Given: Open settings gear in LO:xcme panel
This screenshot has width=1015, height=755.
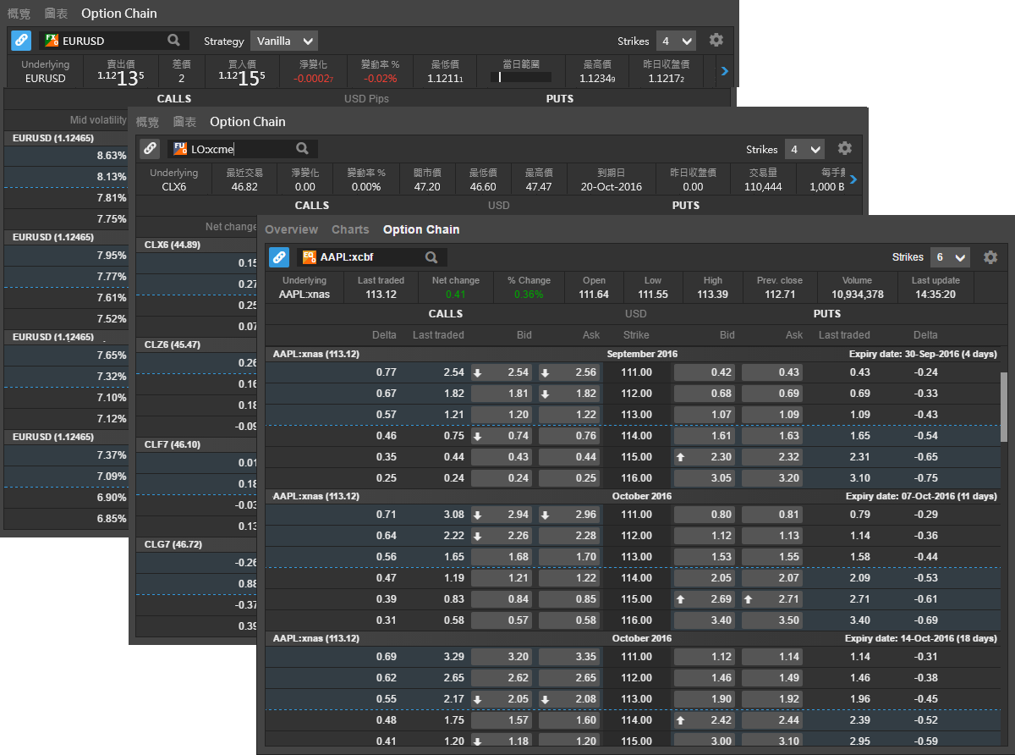Looking at the screenshot, I should coord(844,149).
